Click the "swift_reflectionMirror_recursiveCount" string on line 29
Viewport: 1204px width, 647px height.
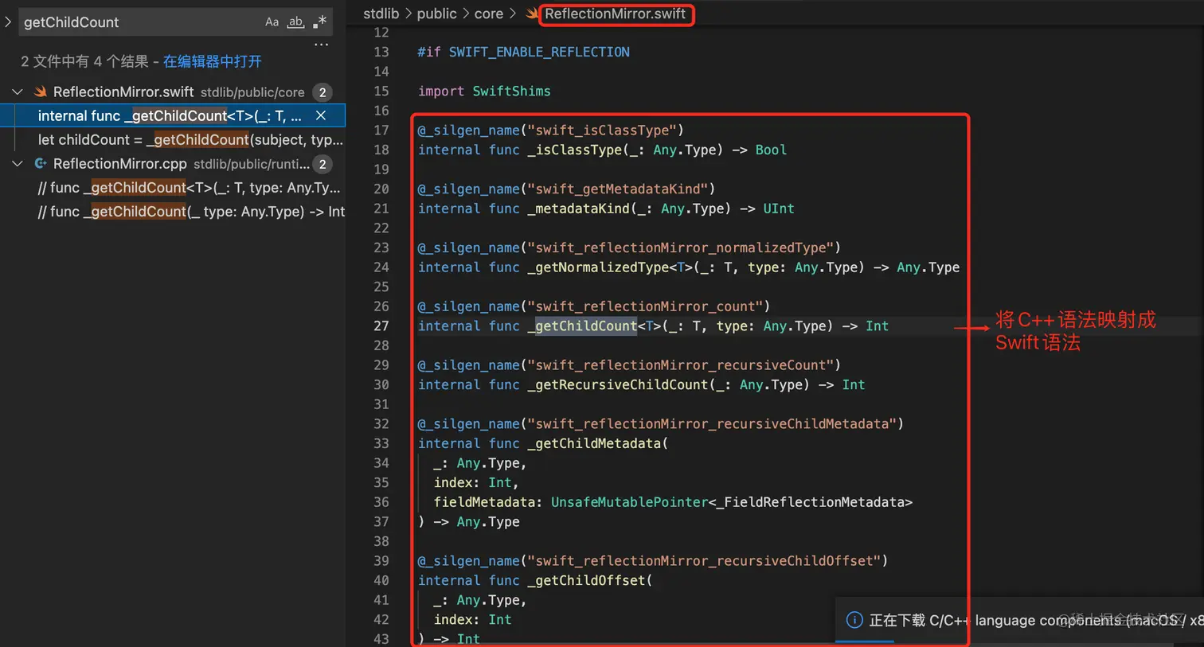pyautogui.click(x=680, y=366)
